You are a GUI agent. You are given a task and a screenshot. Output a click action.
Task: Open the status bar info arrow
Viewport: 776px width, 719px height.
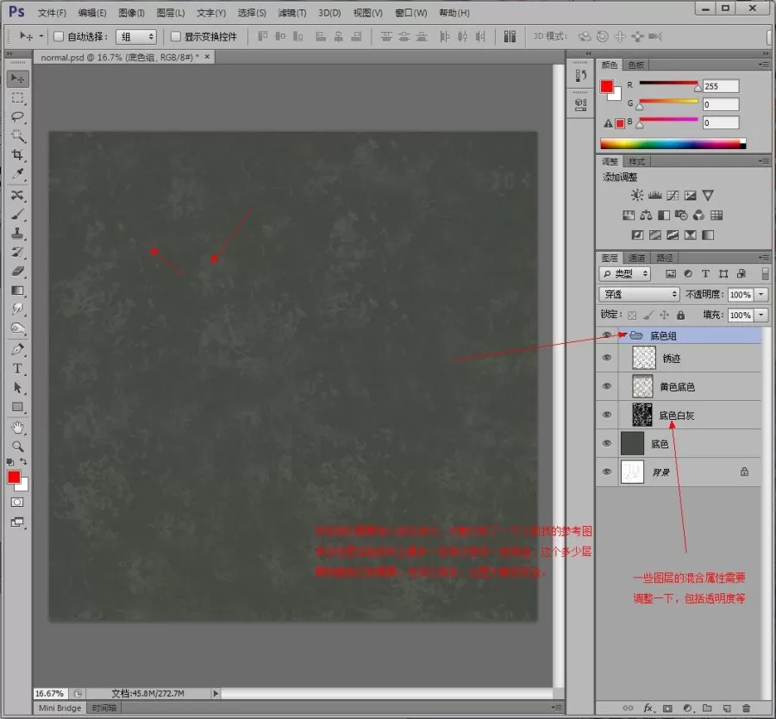coord(216,693)
